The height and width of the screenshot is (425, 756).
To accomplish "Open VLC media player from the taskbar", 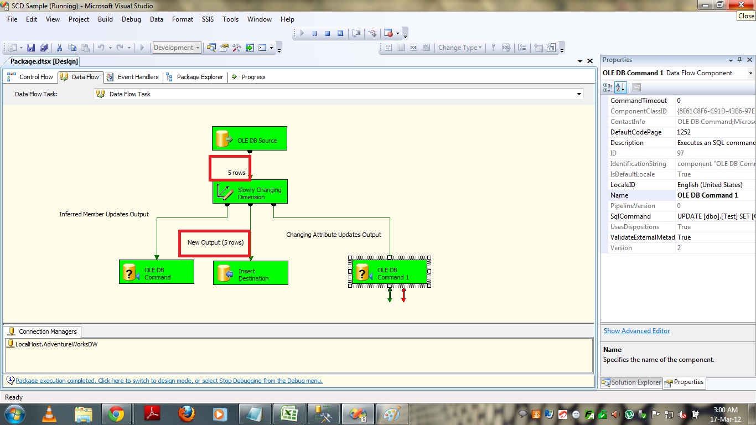I will click(49, 413).
